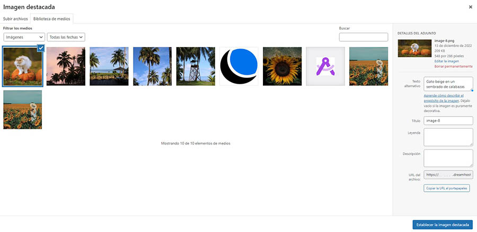Close the Imagen destacada dialog

(x=471, y=7)
